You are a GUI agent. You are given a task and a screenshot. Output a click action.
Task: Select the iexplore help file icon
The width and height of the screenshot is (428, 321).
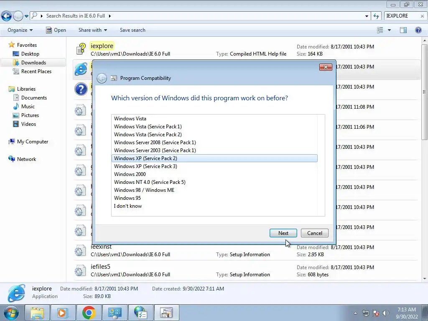coord(81,49)
